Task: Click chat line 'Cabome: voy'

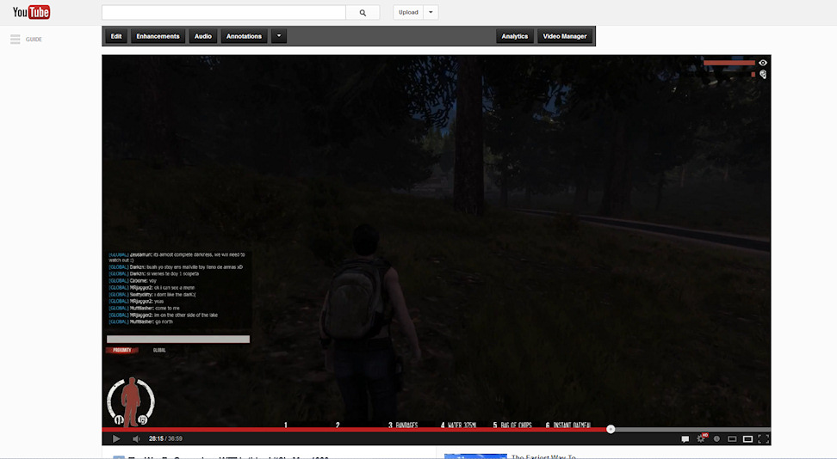Action: [133, 280]
